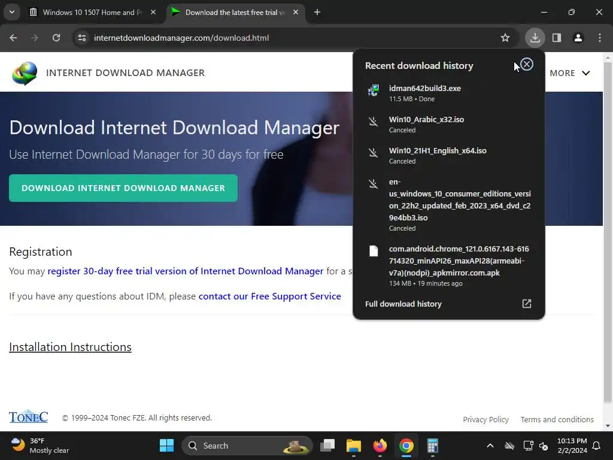Open the Chrome profile menu
Image resolution: width=613 pixels, height=460 pixels.
(x=578, y=38)
